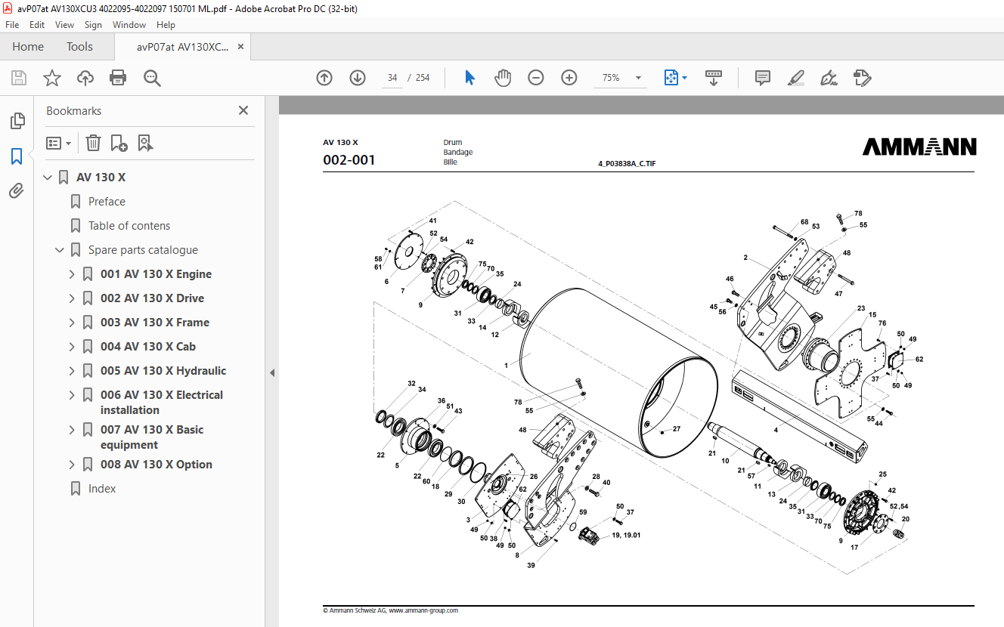The image size is (1004, 627).
Task: Toggle the Bookmarks side panel icon
Action: 17,156
